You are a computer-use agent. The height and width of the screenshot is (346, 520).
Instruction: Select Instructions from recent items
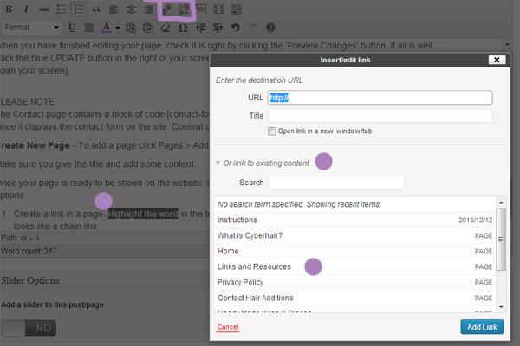coord(354,220)
